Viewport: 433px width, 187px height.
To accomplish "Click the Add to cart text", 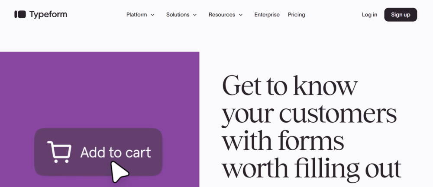I will coord(116,152).
